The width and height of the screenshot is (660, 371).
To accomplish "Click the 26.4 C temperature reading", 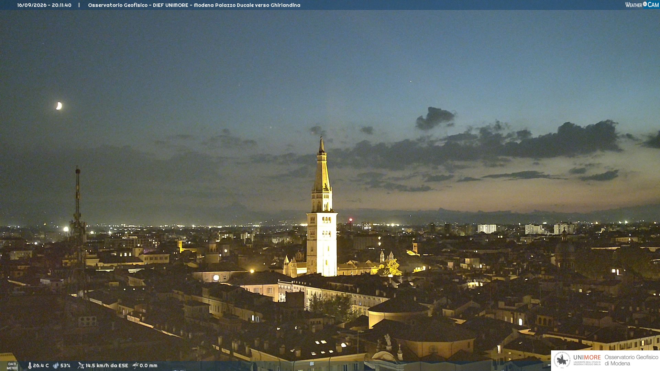I will click(x=41, y=366).
